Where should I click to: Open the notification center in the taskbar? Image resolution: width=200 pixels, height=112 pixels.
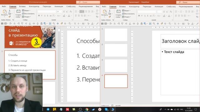196,109
